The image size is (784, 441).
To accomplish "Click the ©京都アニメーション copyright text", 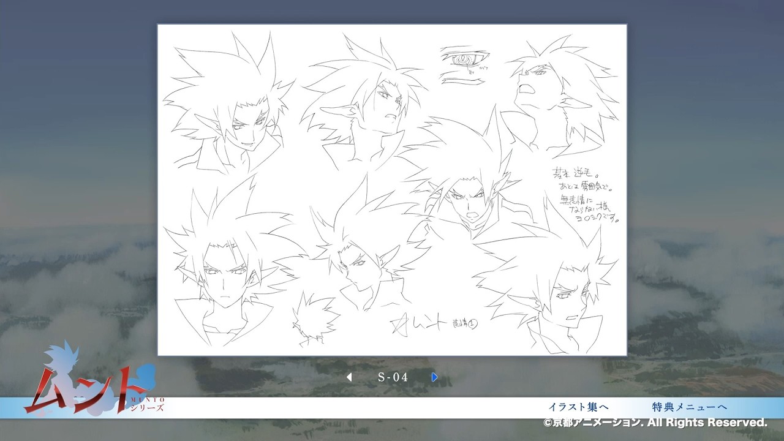I will (x=655, y=423).
